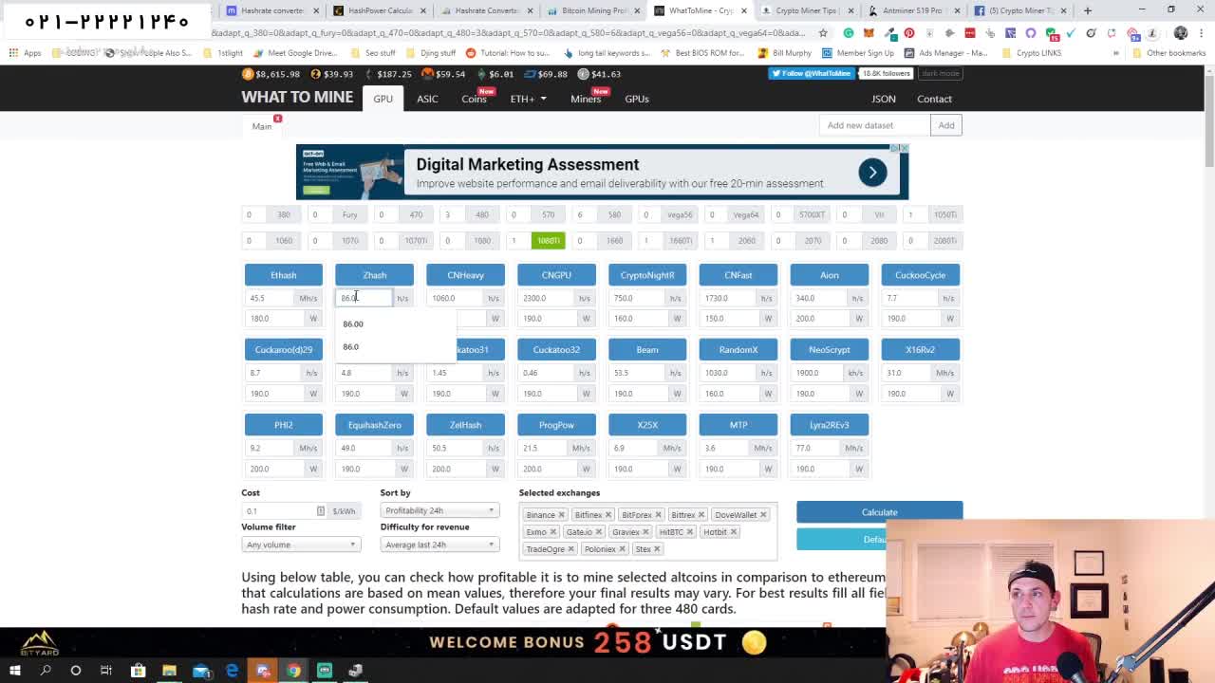The height and width of the screenshot is (683, 1215).
Task: Enable the Ethash algorithm button
Action: tap(283, 275)
